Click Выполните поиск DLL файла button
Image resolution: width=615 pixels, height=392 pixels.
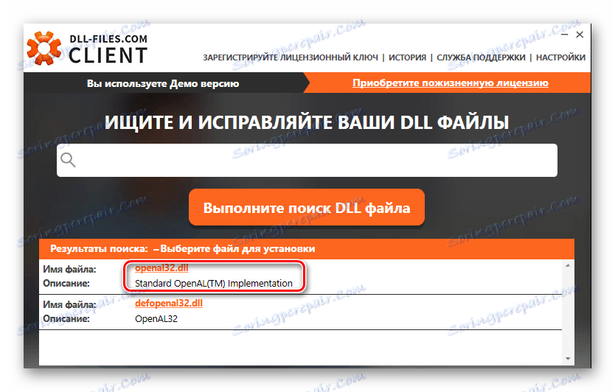(307, 207)
